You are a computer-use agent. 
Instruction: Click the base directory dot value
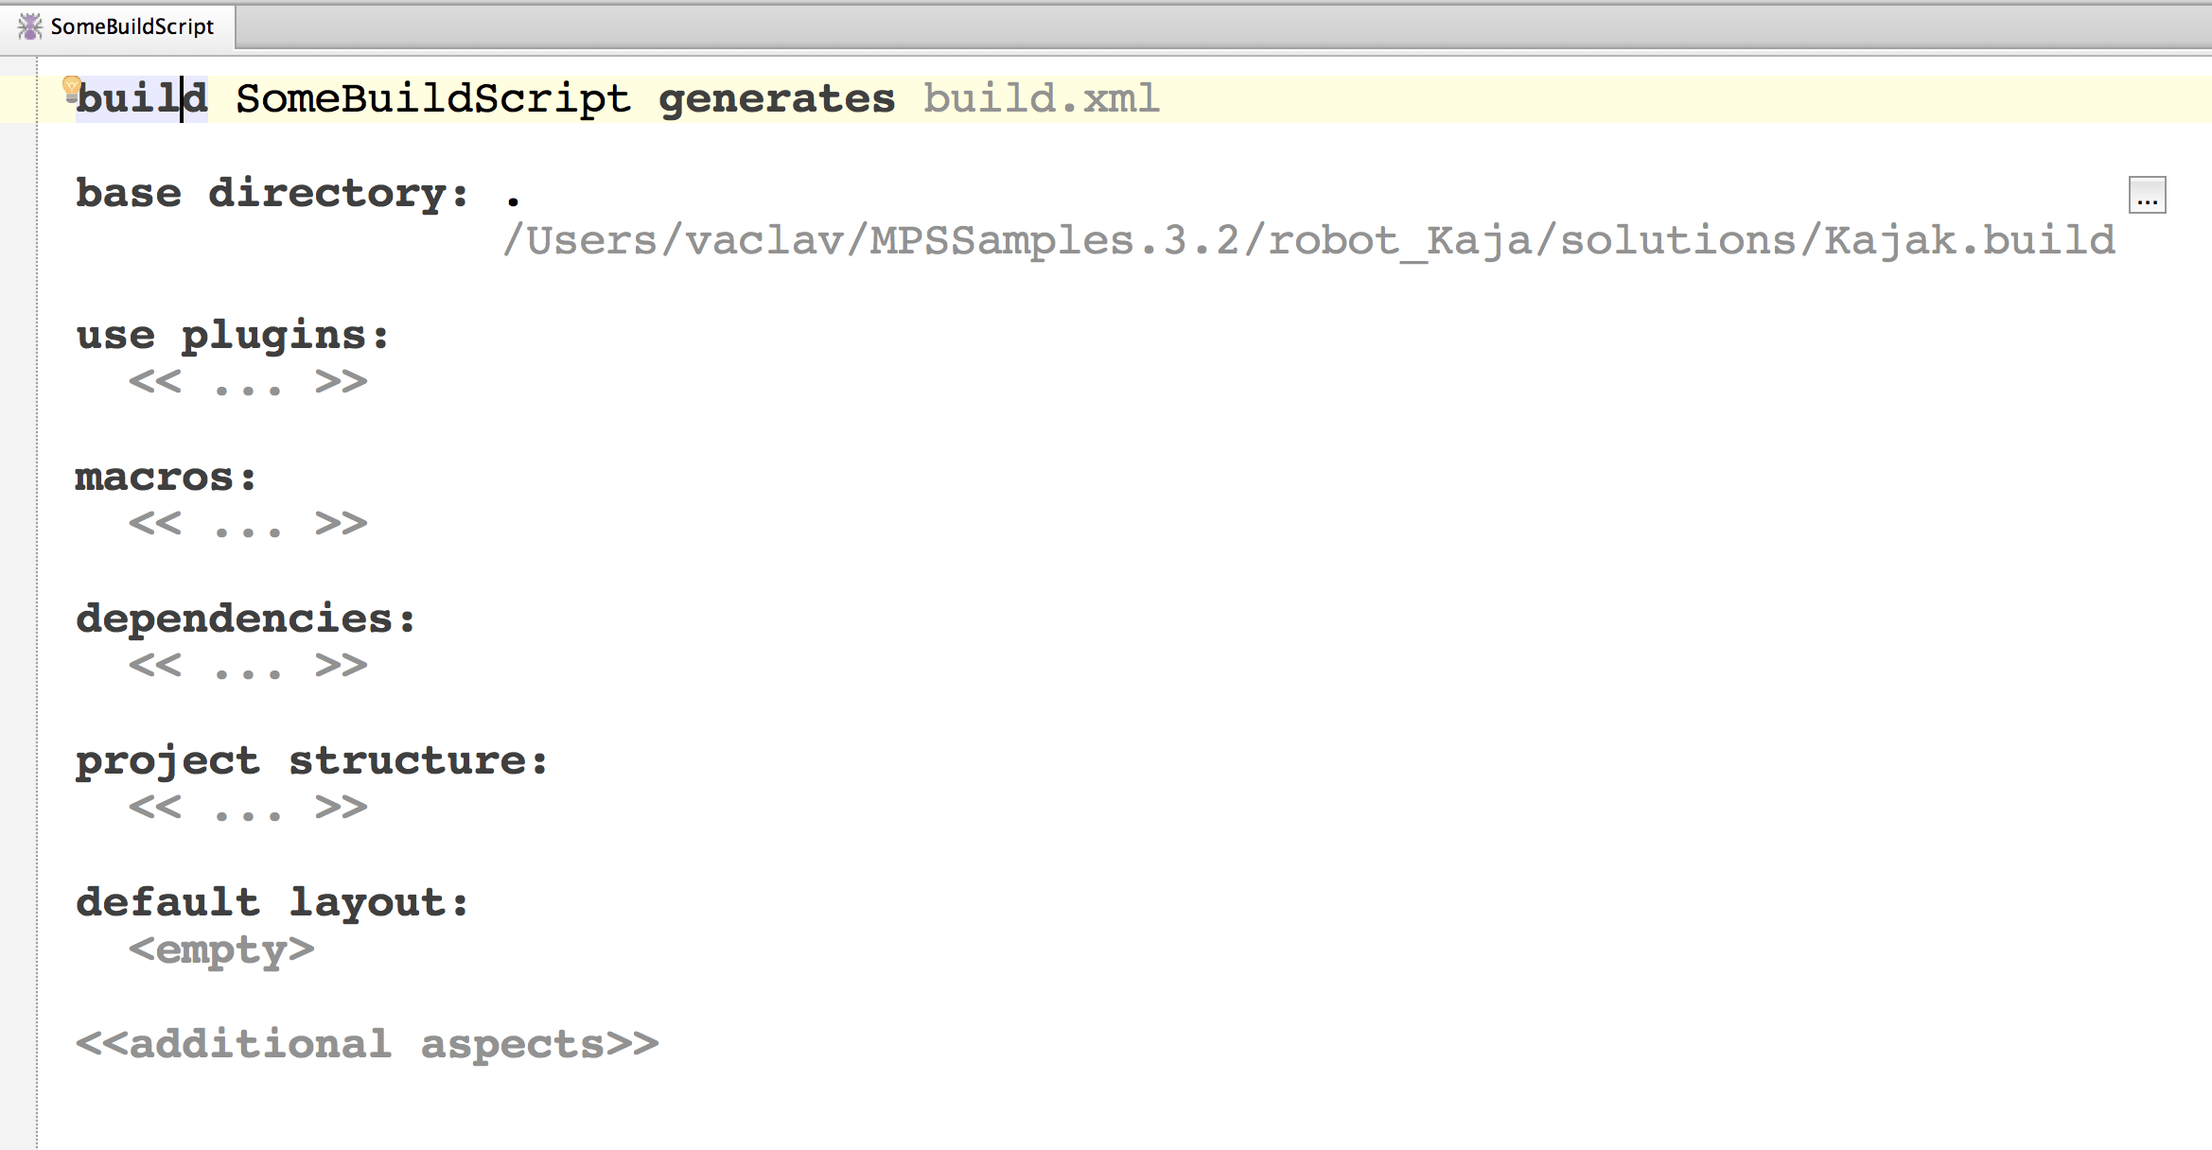click(x=513, y=195)
